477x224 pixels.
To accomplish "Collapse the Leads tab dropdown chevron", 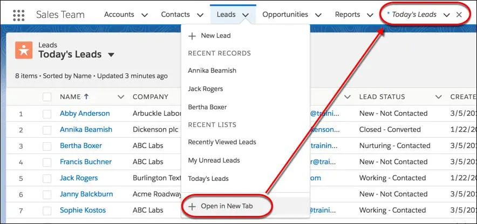I will [x=246, y=15].
